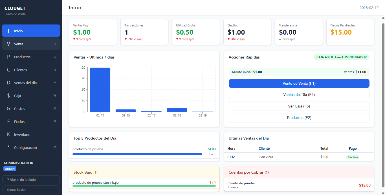Open Gastos label in the sidebar

click(19, 109)
